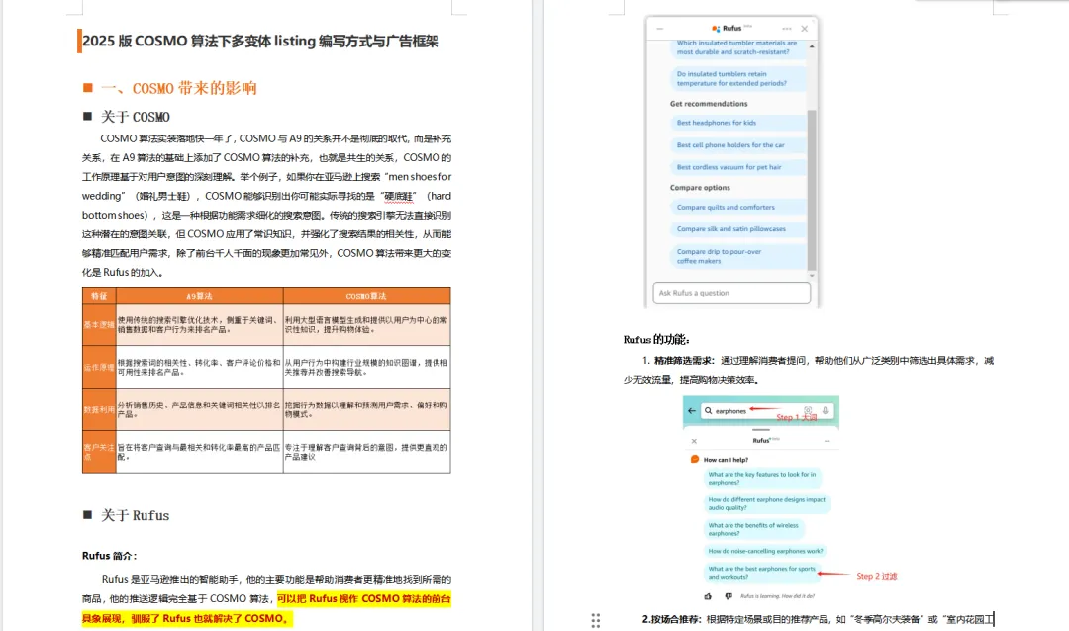This screenshot has height=631, width=1069.
Task: Click the heading Rufus 的功能:
Action: (656, 339)
